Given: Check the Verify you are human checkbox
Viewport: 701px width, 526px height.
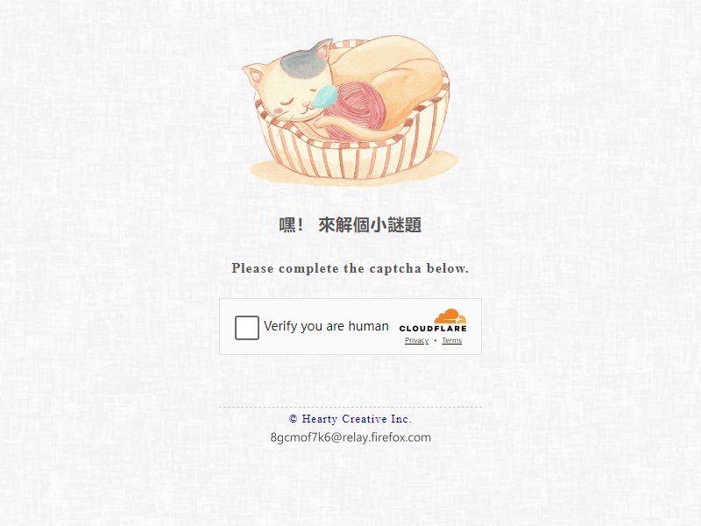Looking at the screenshot, I should pyautogui.click(x=247, y=327).
